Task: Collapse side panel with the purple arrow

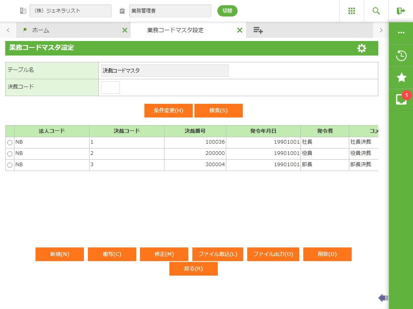Action: [383, 298]
